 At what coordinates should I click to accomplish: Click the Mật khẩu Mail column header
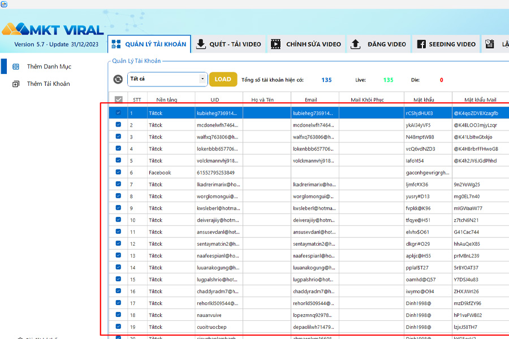[480, 99]
